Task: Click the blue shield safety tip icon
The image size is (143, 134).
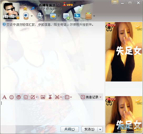Action: tap(4, 24)
